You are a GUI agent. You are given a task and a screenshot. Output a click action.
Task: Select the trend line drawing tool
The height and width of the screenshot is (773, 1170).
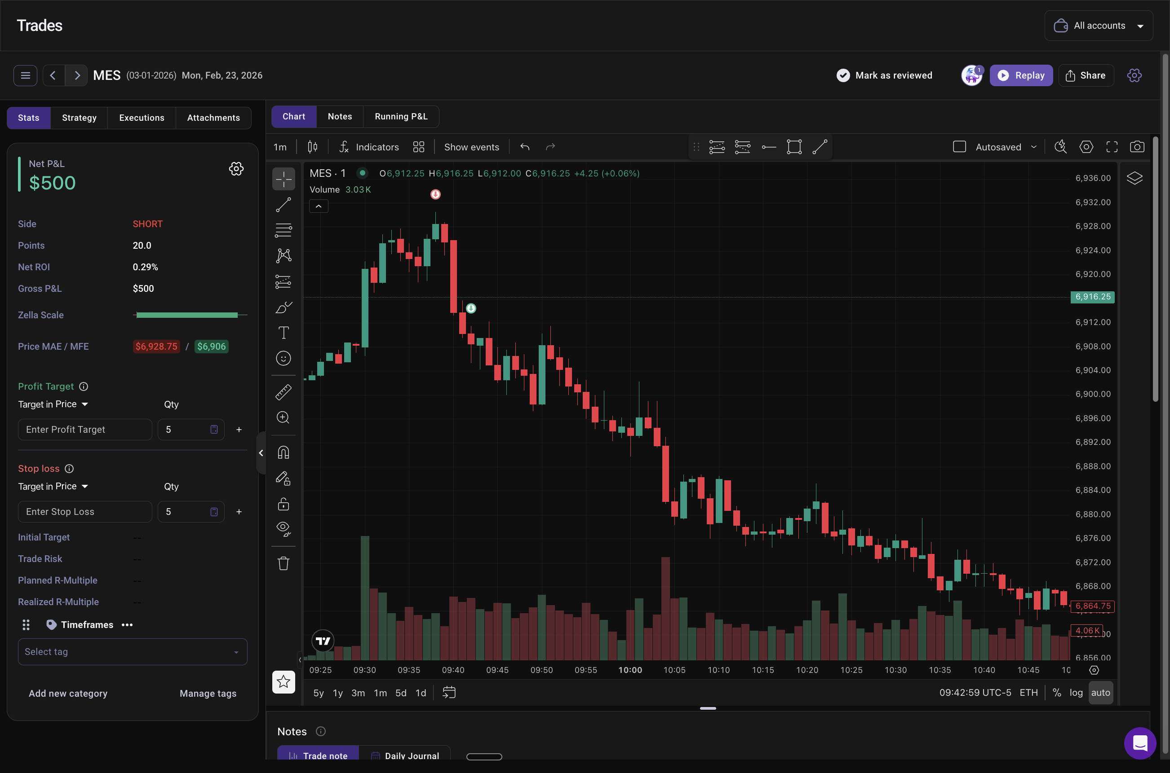point(283,205)
